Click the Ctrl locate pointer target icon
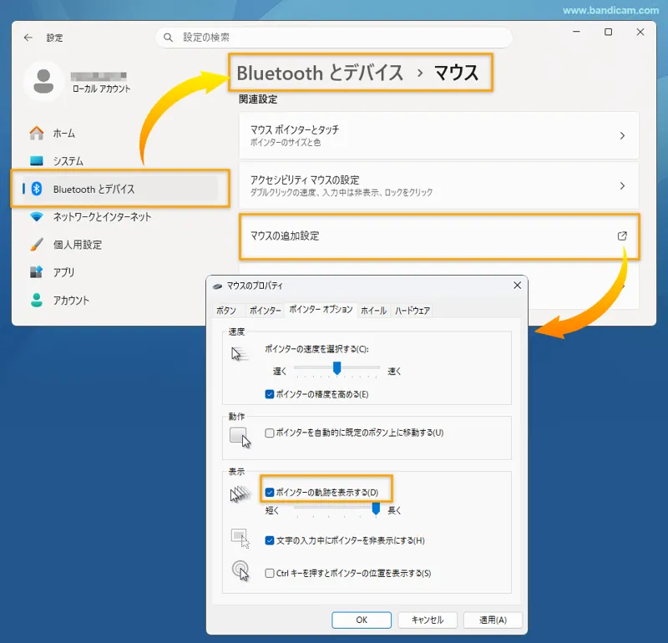 [x=240, y=570]
